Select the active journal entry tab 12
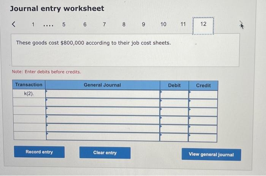 pyautogui.click(x=203, y=25)
